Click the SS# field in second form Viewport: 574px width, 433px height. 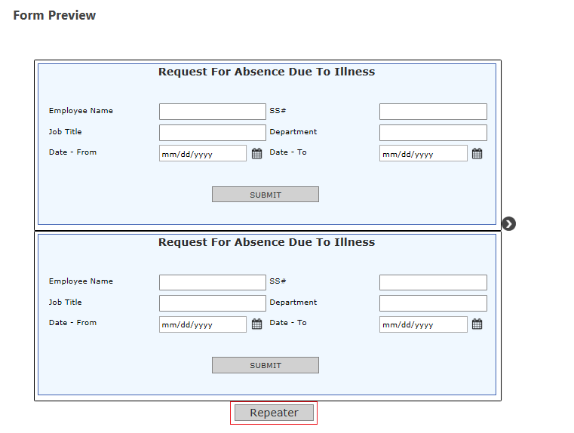[x=432, y=282]
